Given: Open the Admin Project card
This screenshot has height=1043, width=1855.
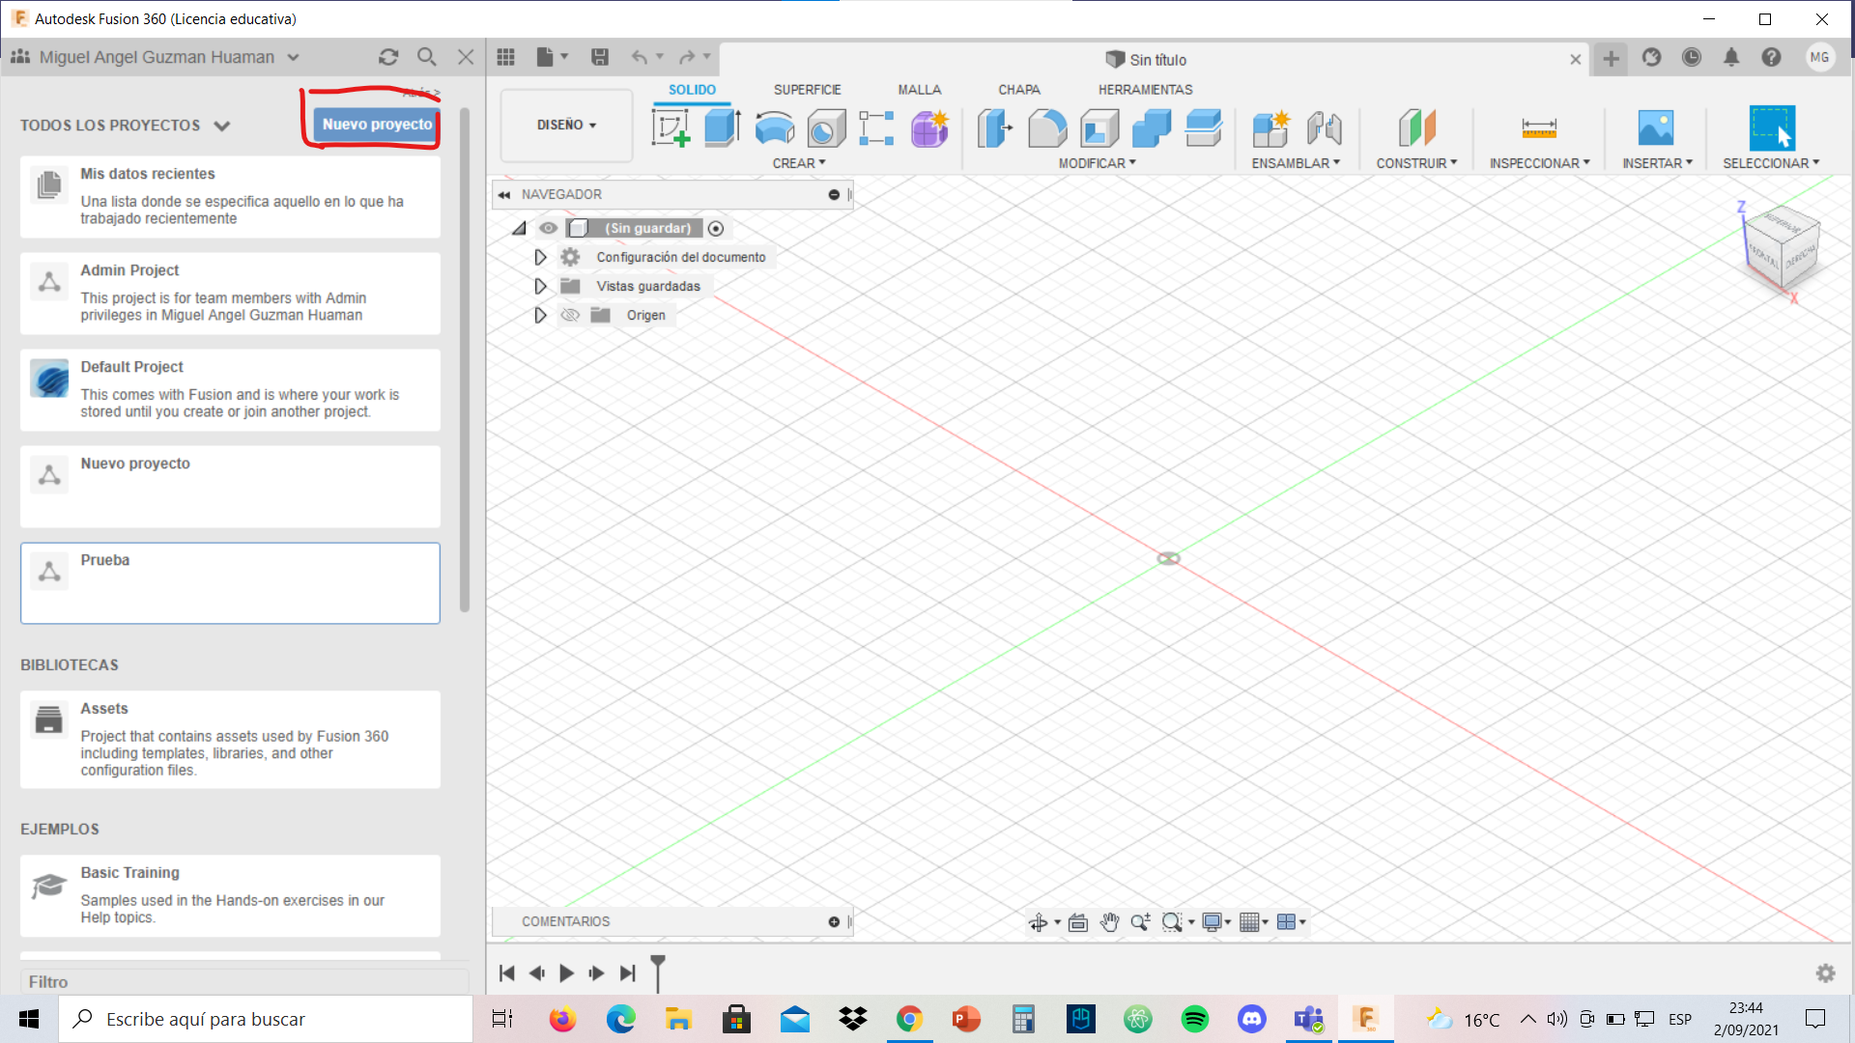Looking at the screenshot, I should click(230, 293).
